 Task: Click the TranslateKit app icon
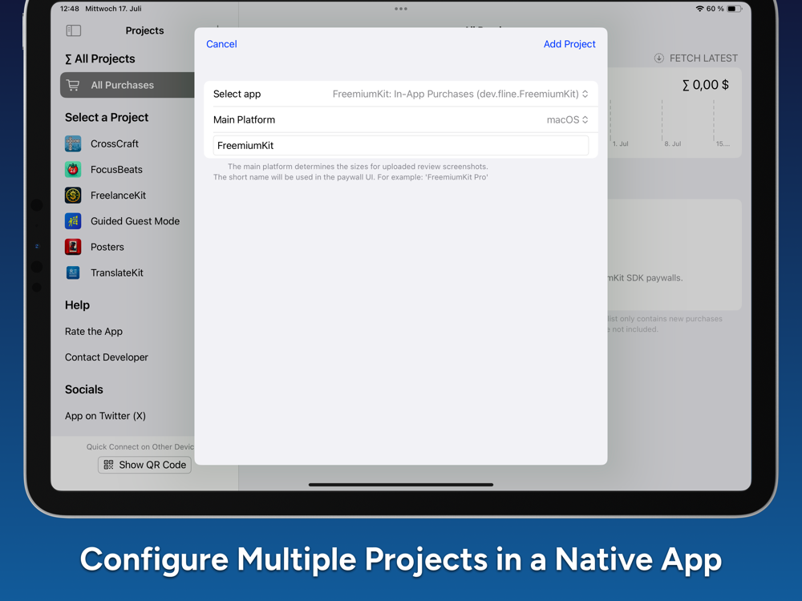(73, 273)
